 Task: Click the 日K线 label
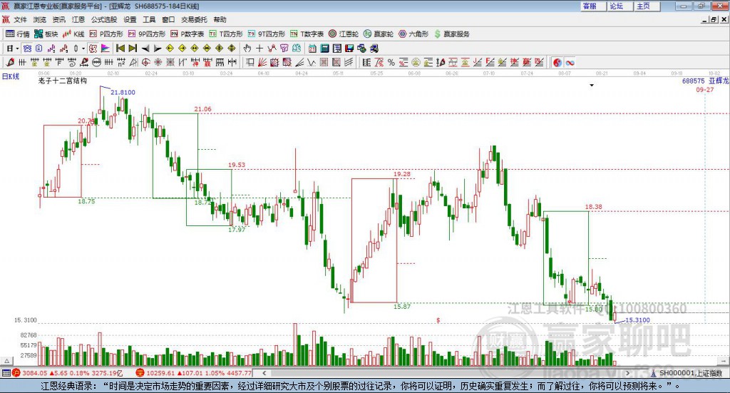(11, 77)
